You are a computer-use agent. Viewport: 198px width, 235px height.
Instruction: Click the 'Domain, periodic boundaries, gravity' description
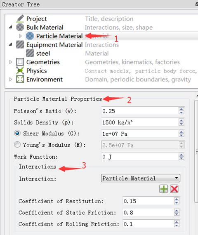click(x=138, y=80)
